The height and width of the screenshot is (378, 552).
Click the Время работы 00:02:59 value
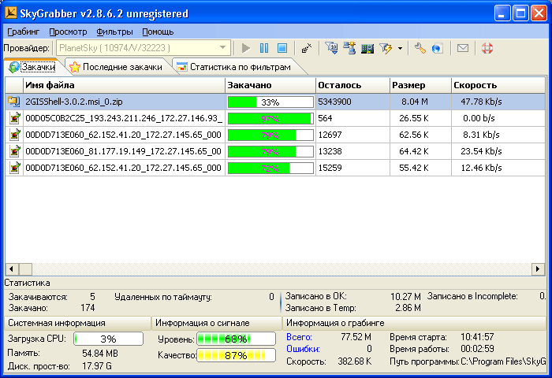click(x=477, y=349)
